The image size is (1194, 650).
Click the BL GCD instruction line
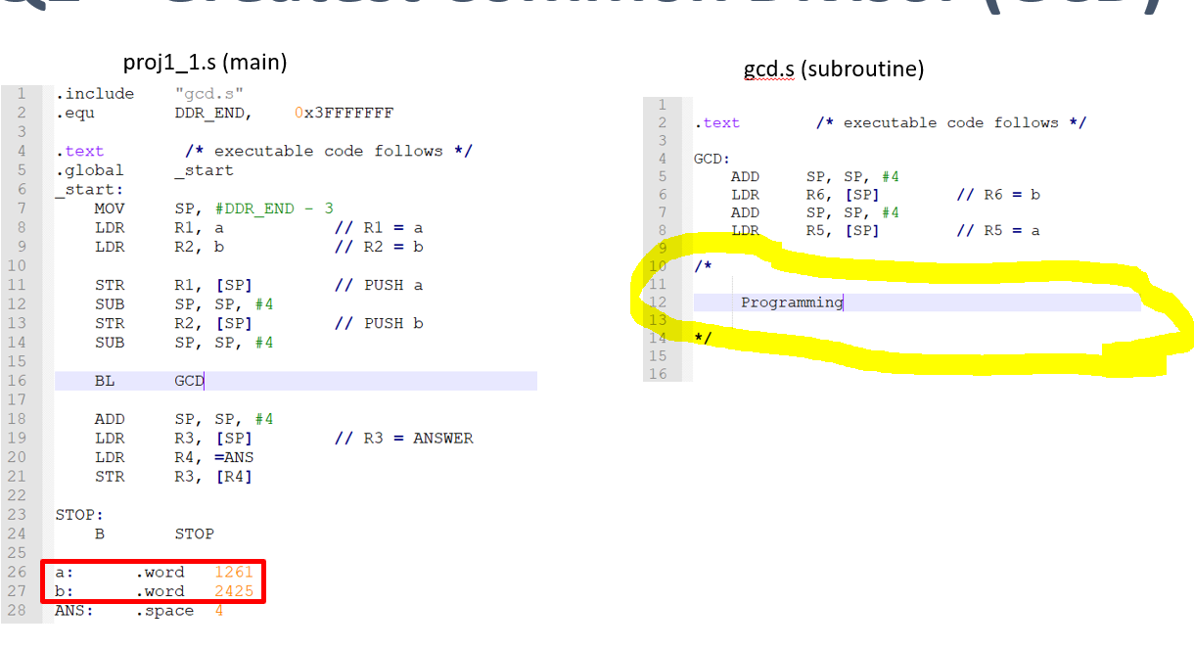tap(147, 380)
